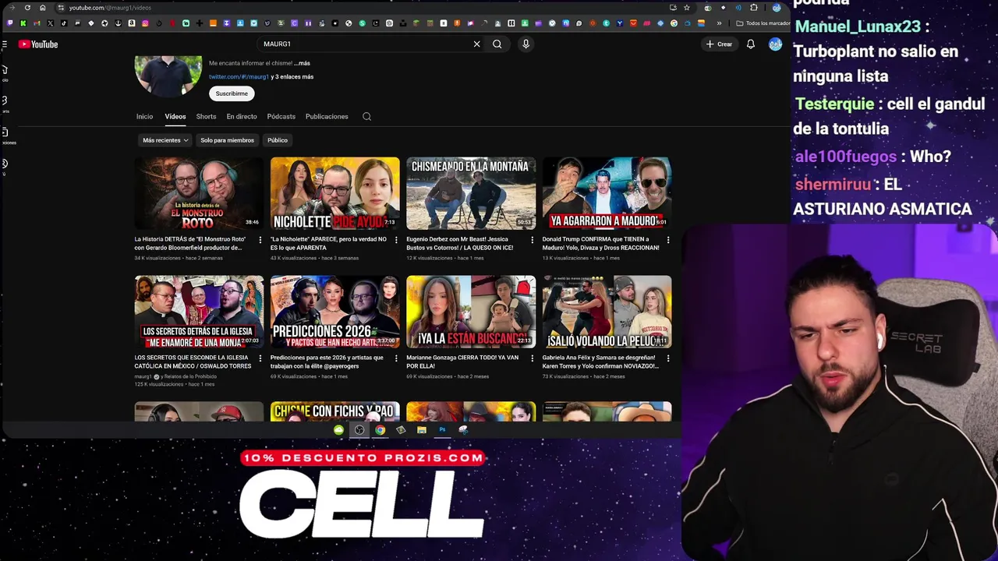Open the Más recientes sort dropdown
The width and height of the screenshot is (998, 561).
165,140
